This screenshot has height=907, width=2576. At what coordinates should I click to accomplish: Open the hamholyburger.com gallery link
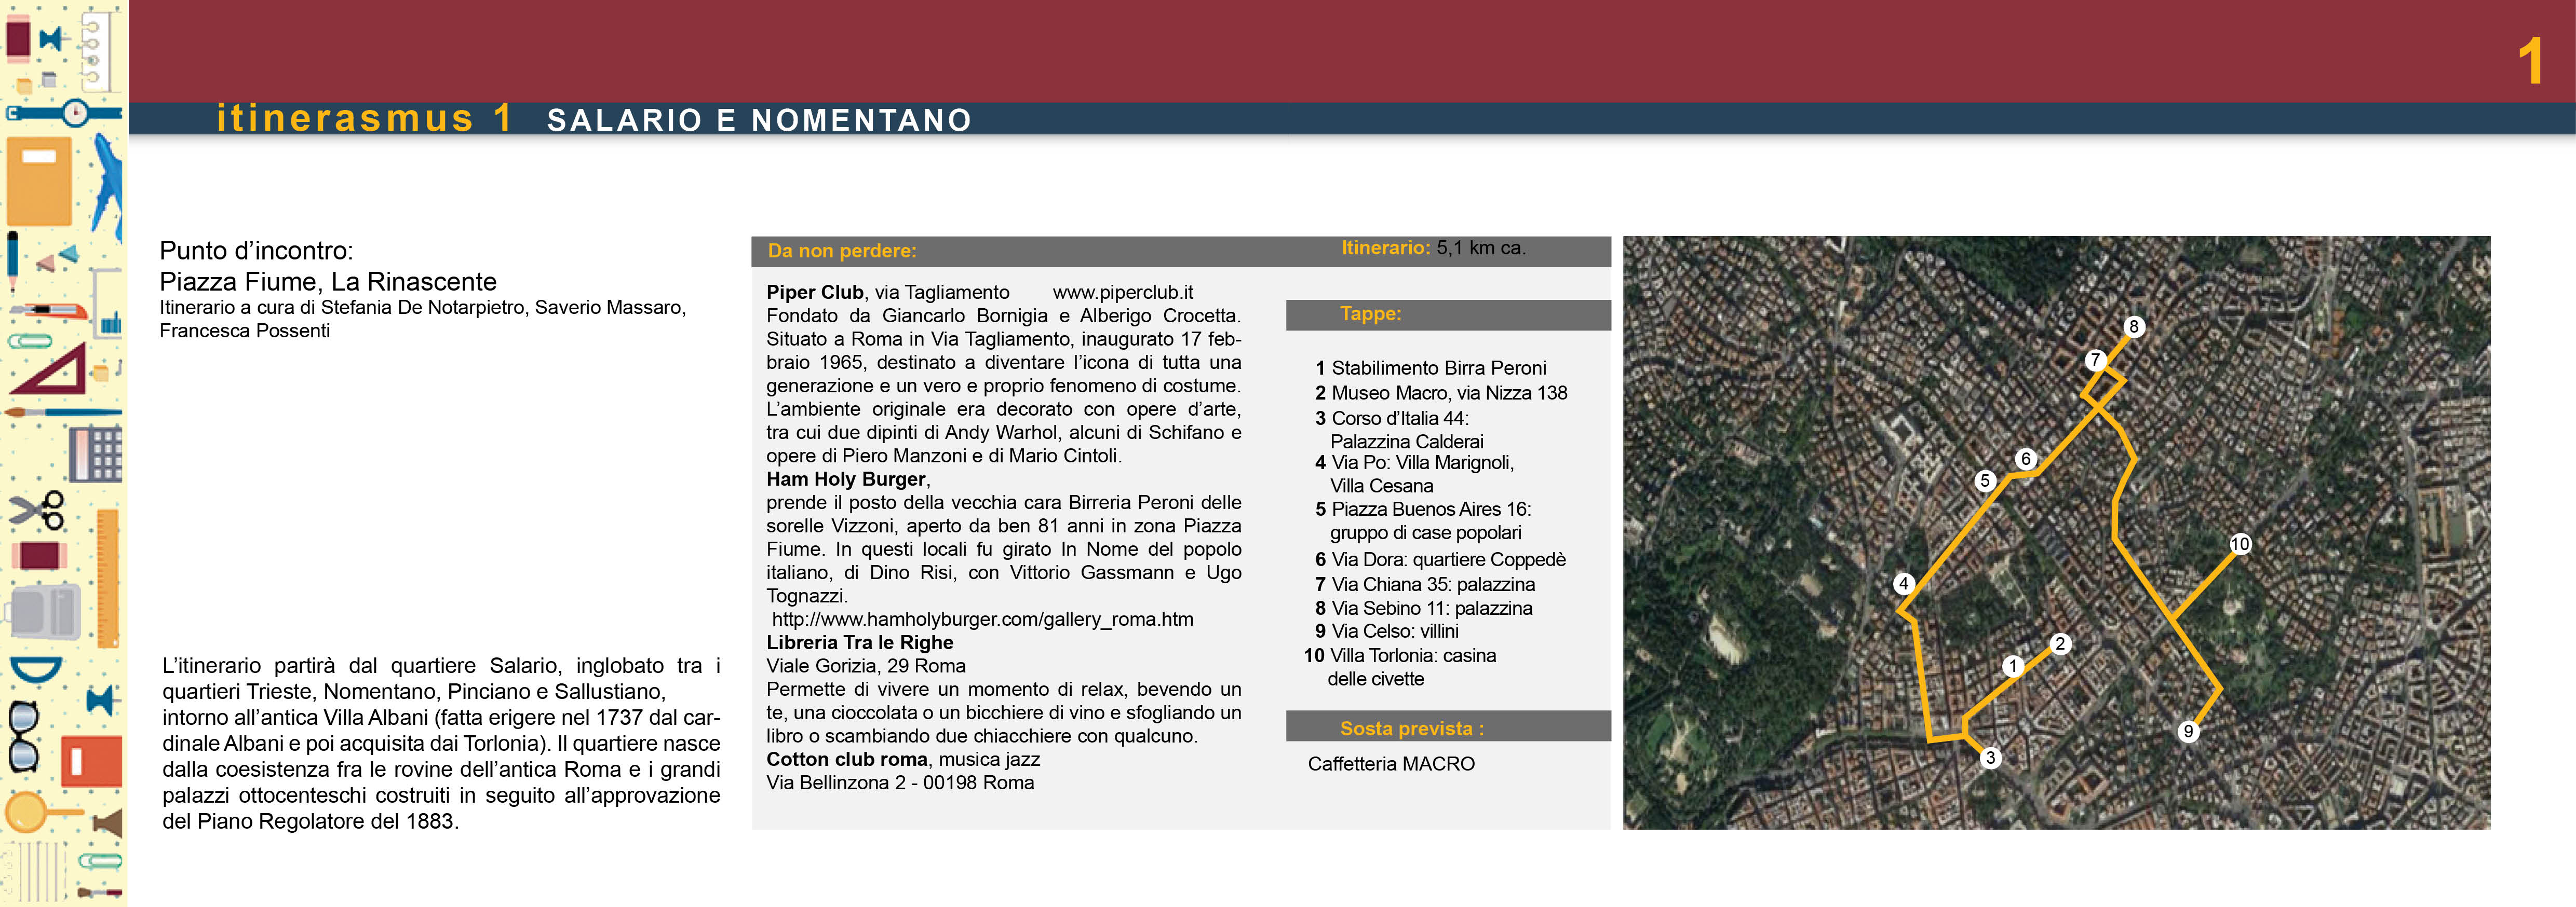[x=982, y=620]
